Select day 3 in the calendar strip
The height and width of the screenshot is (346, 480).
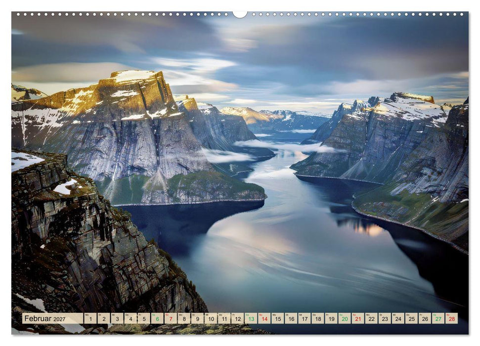[x=117, y=318]
